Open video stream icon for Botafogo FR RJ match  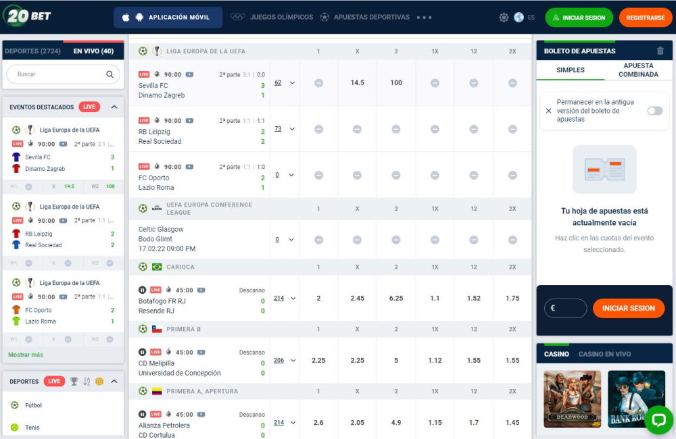point(201,290)
